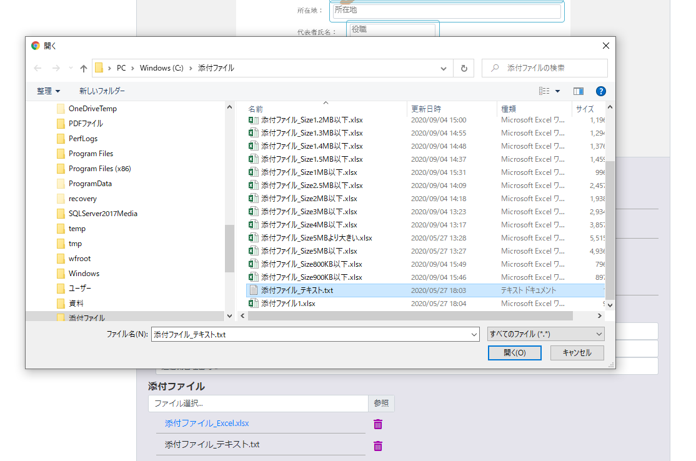
Task: Toggle the preview pane icon
Action: coord(578,91)
